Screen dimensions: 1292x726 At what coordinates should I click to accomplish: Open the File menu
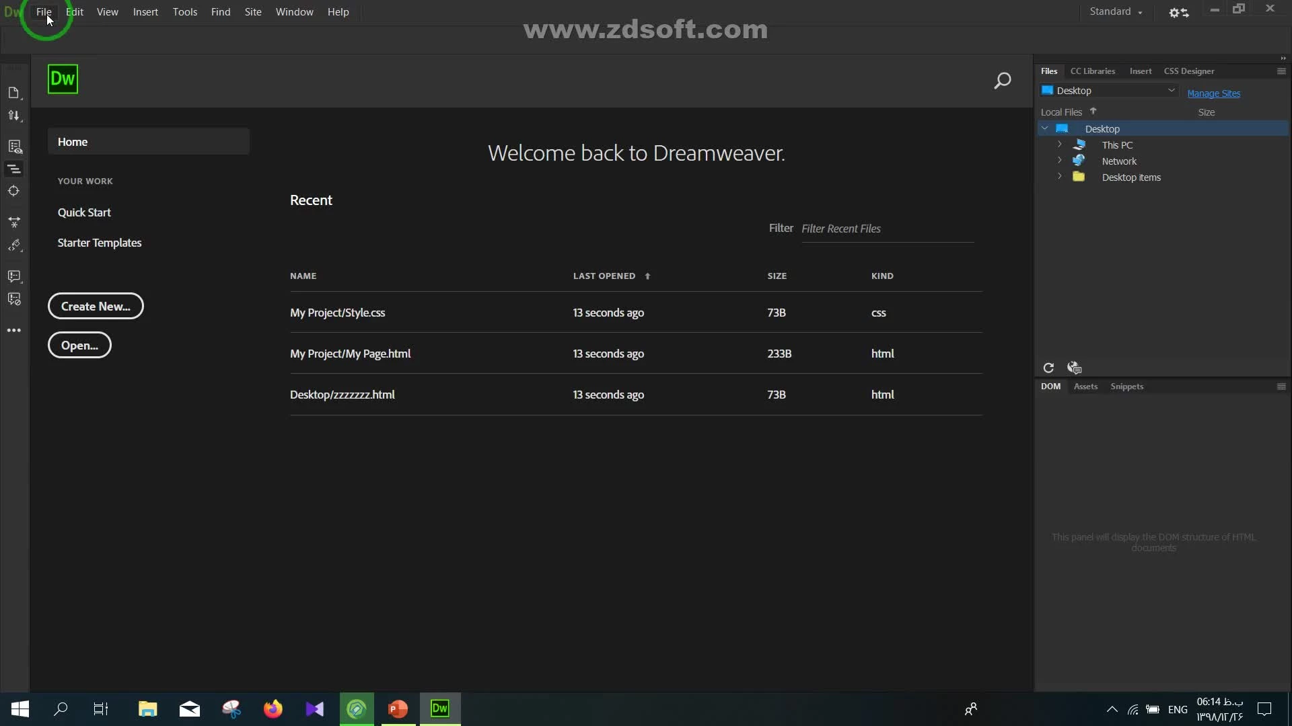44,12
